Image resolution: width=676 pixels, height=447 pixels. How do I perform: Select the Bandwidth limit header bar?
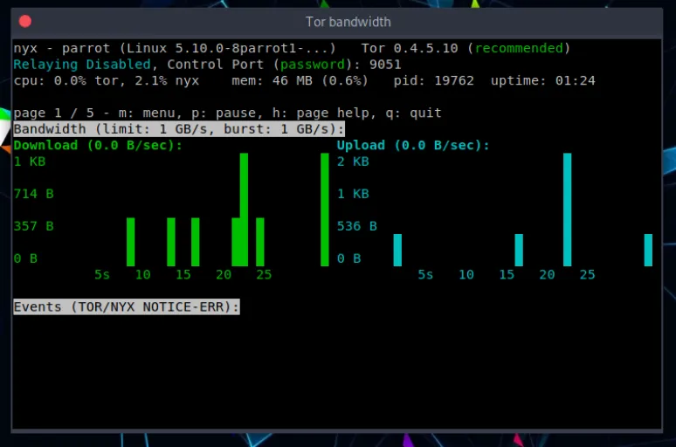coord(179,129)
